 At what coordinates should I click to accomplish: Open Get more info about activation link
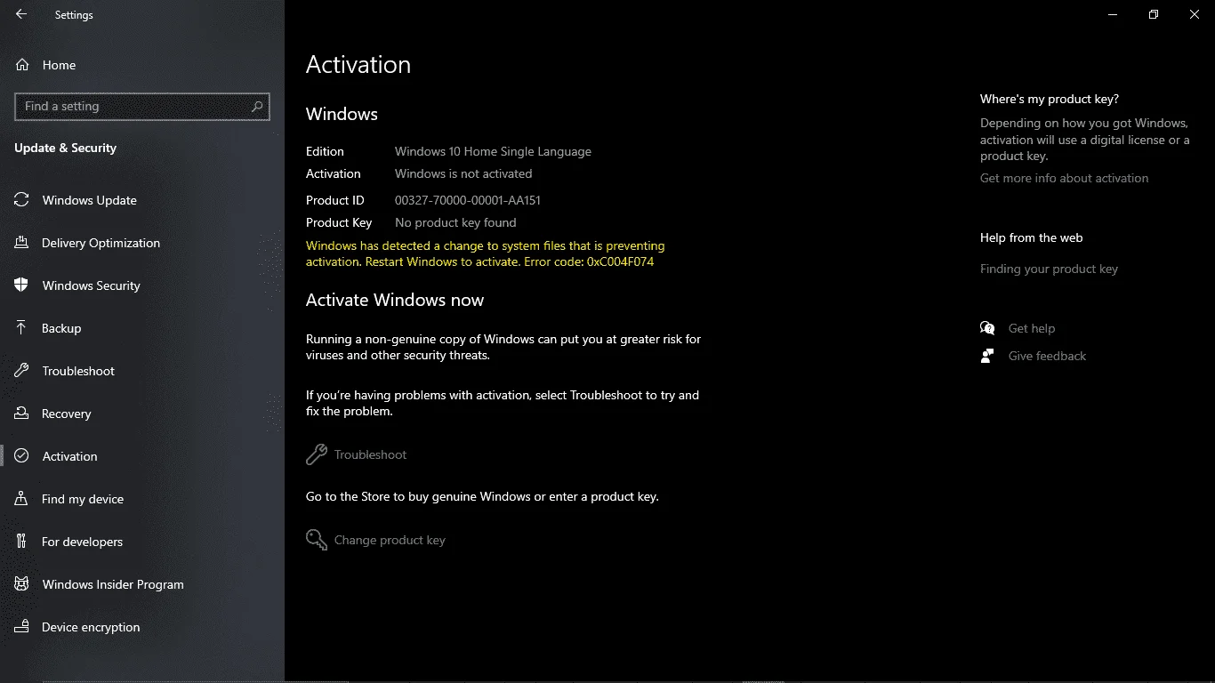tap(1064, 178)
